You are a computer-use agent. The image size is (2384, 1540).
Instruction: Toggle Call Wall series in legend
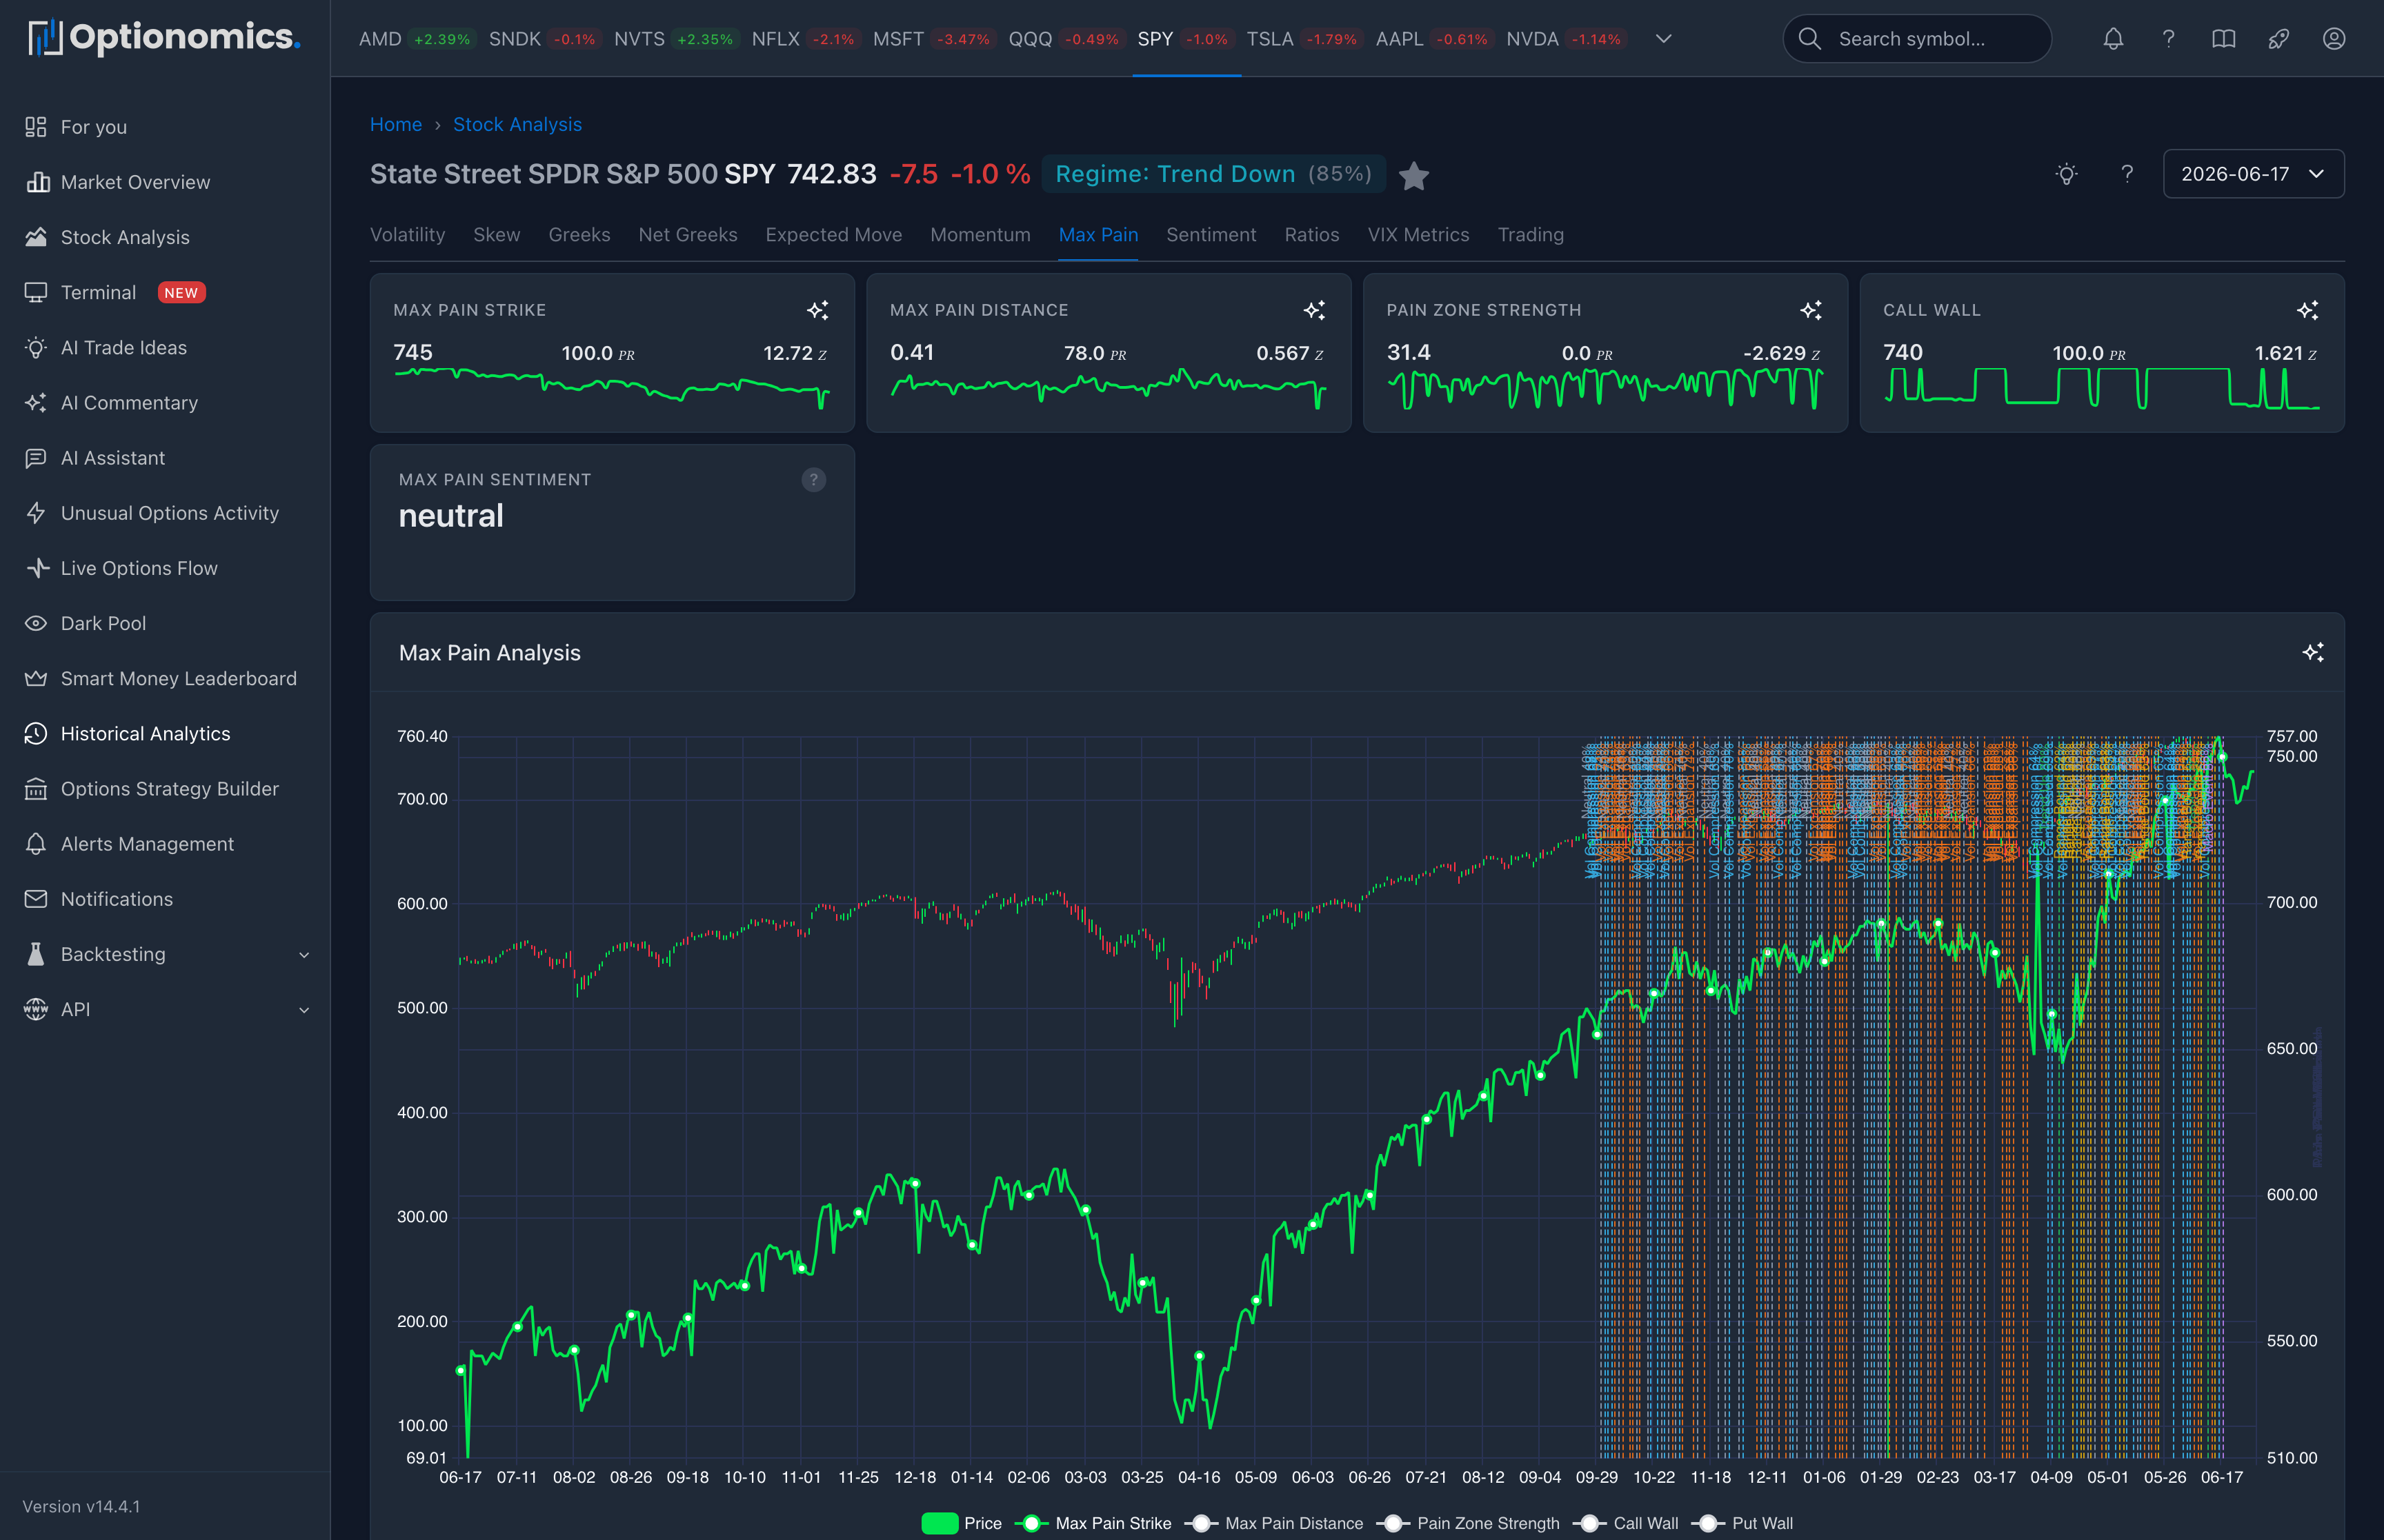pos(1626,1523)
